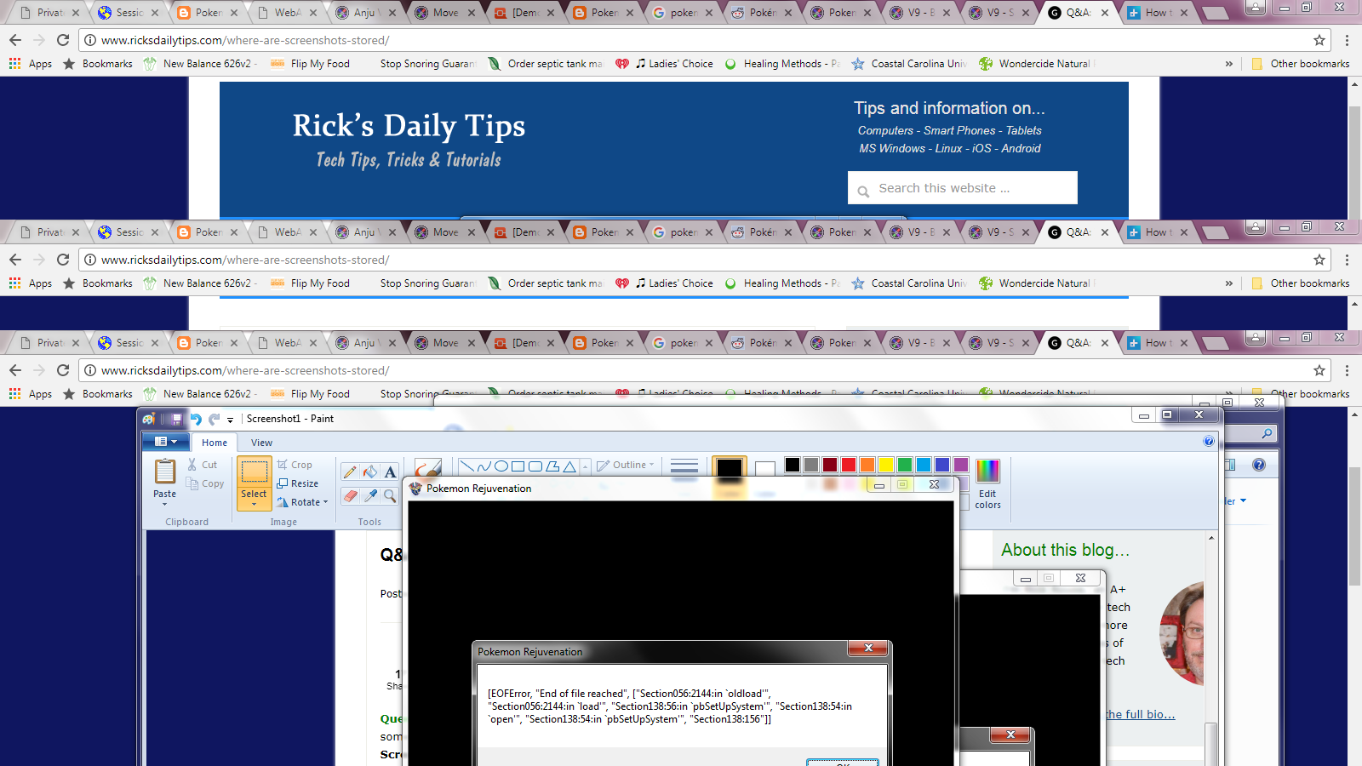
Task: Select the Pencil tool in Paint
Action: coord(350,472)
